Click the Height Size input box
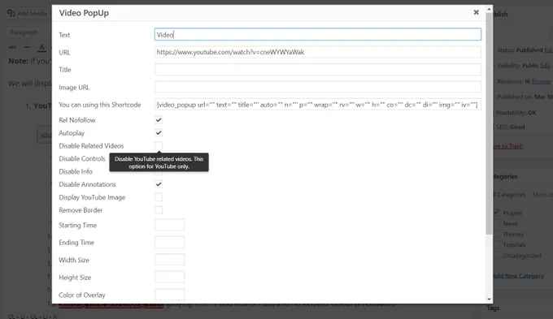Screen dimensions: 553x319 coord(169,277)
